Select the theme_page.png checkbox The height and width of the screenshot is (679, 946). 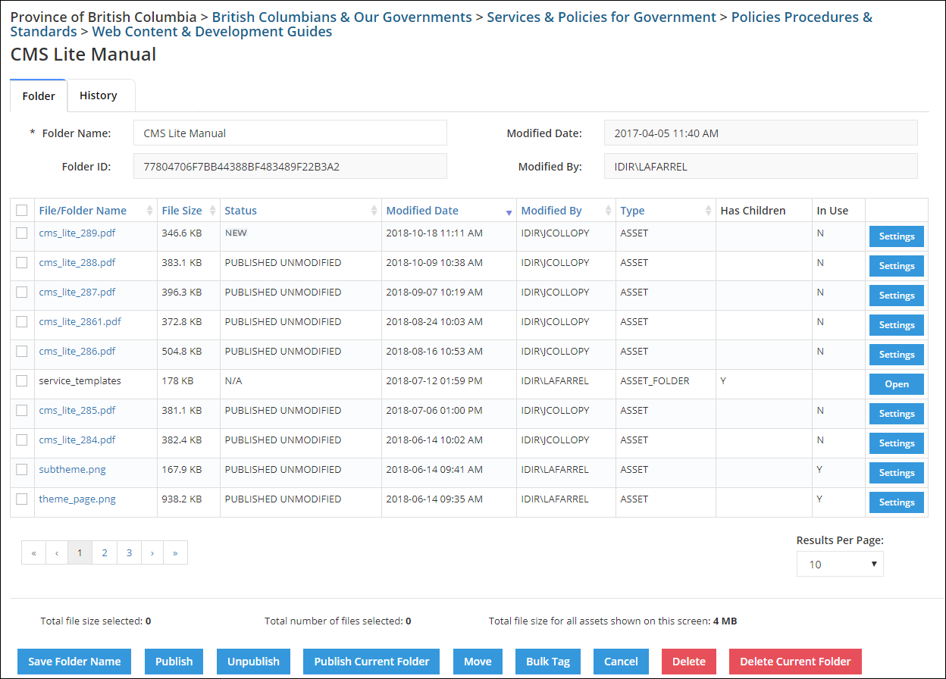point(22,499)
